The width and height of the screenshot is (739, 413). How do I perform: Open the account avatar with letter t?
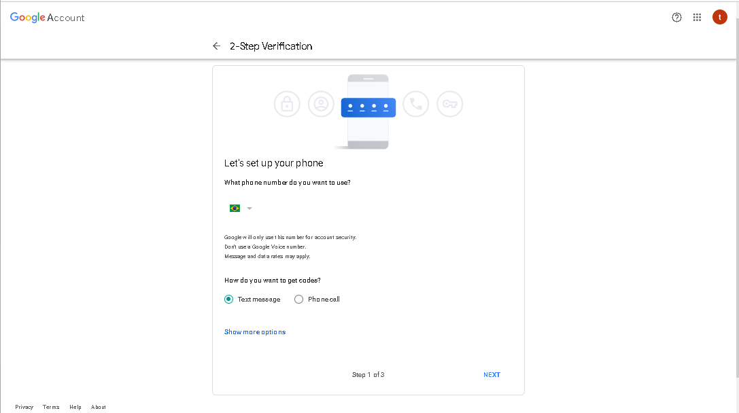coord(720,17)
